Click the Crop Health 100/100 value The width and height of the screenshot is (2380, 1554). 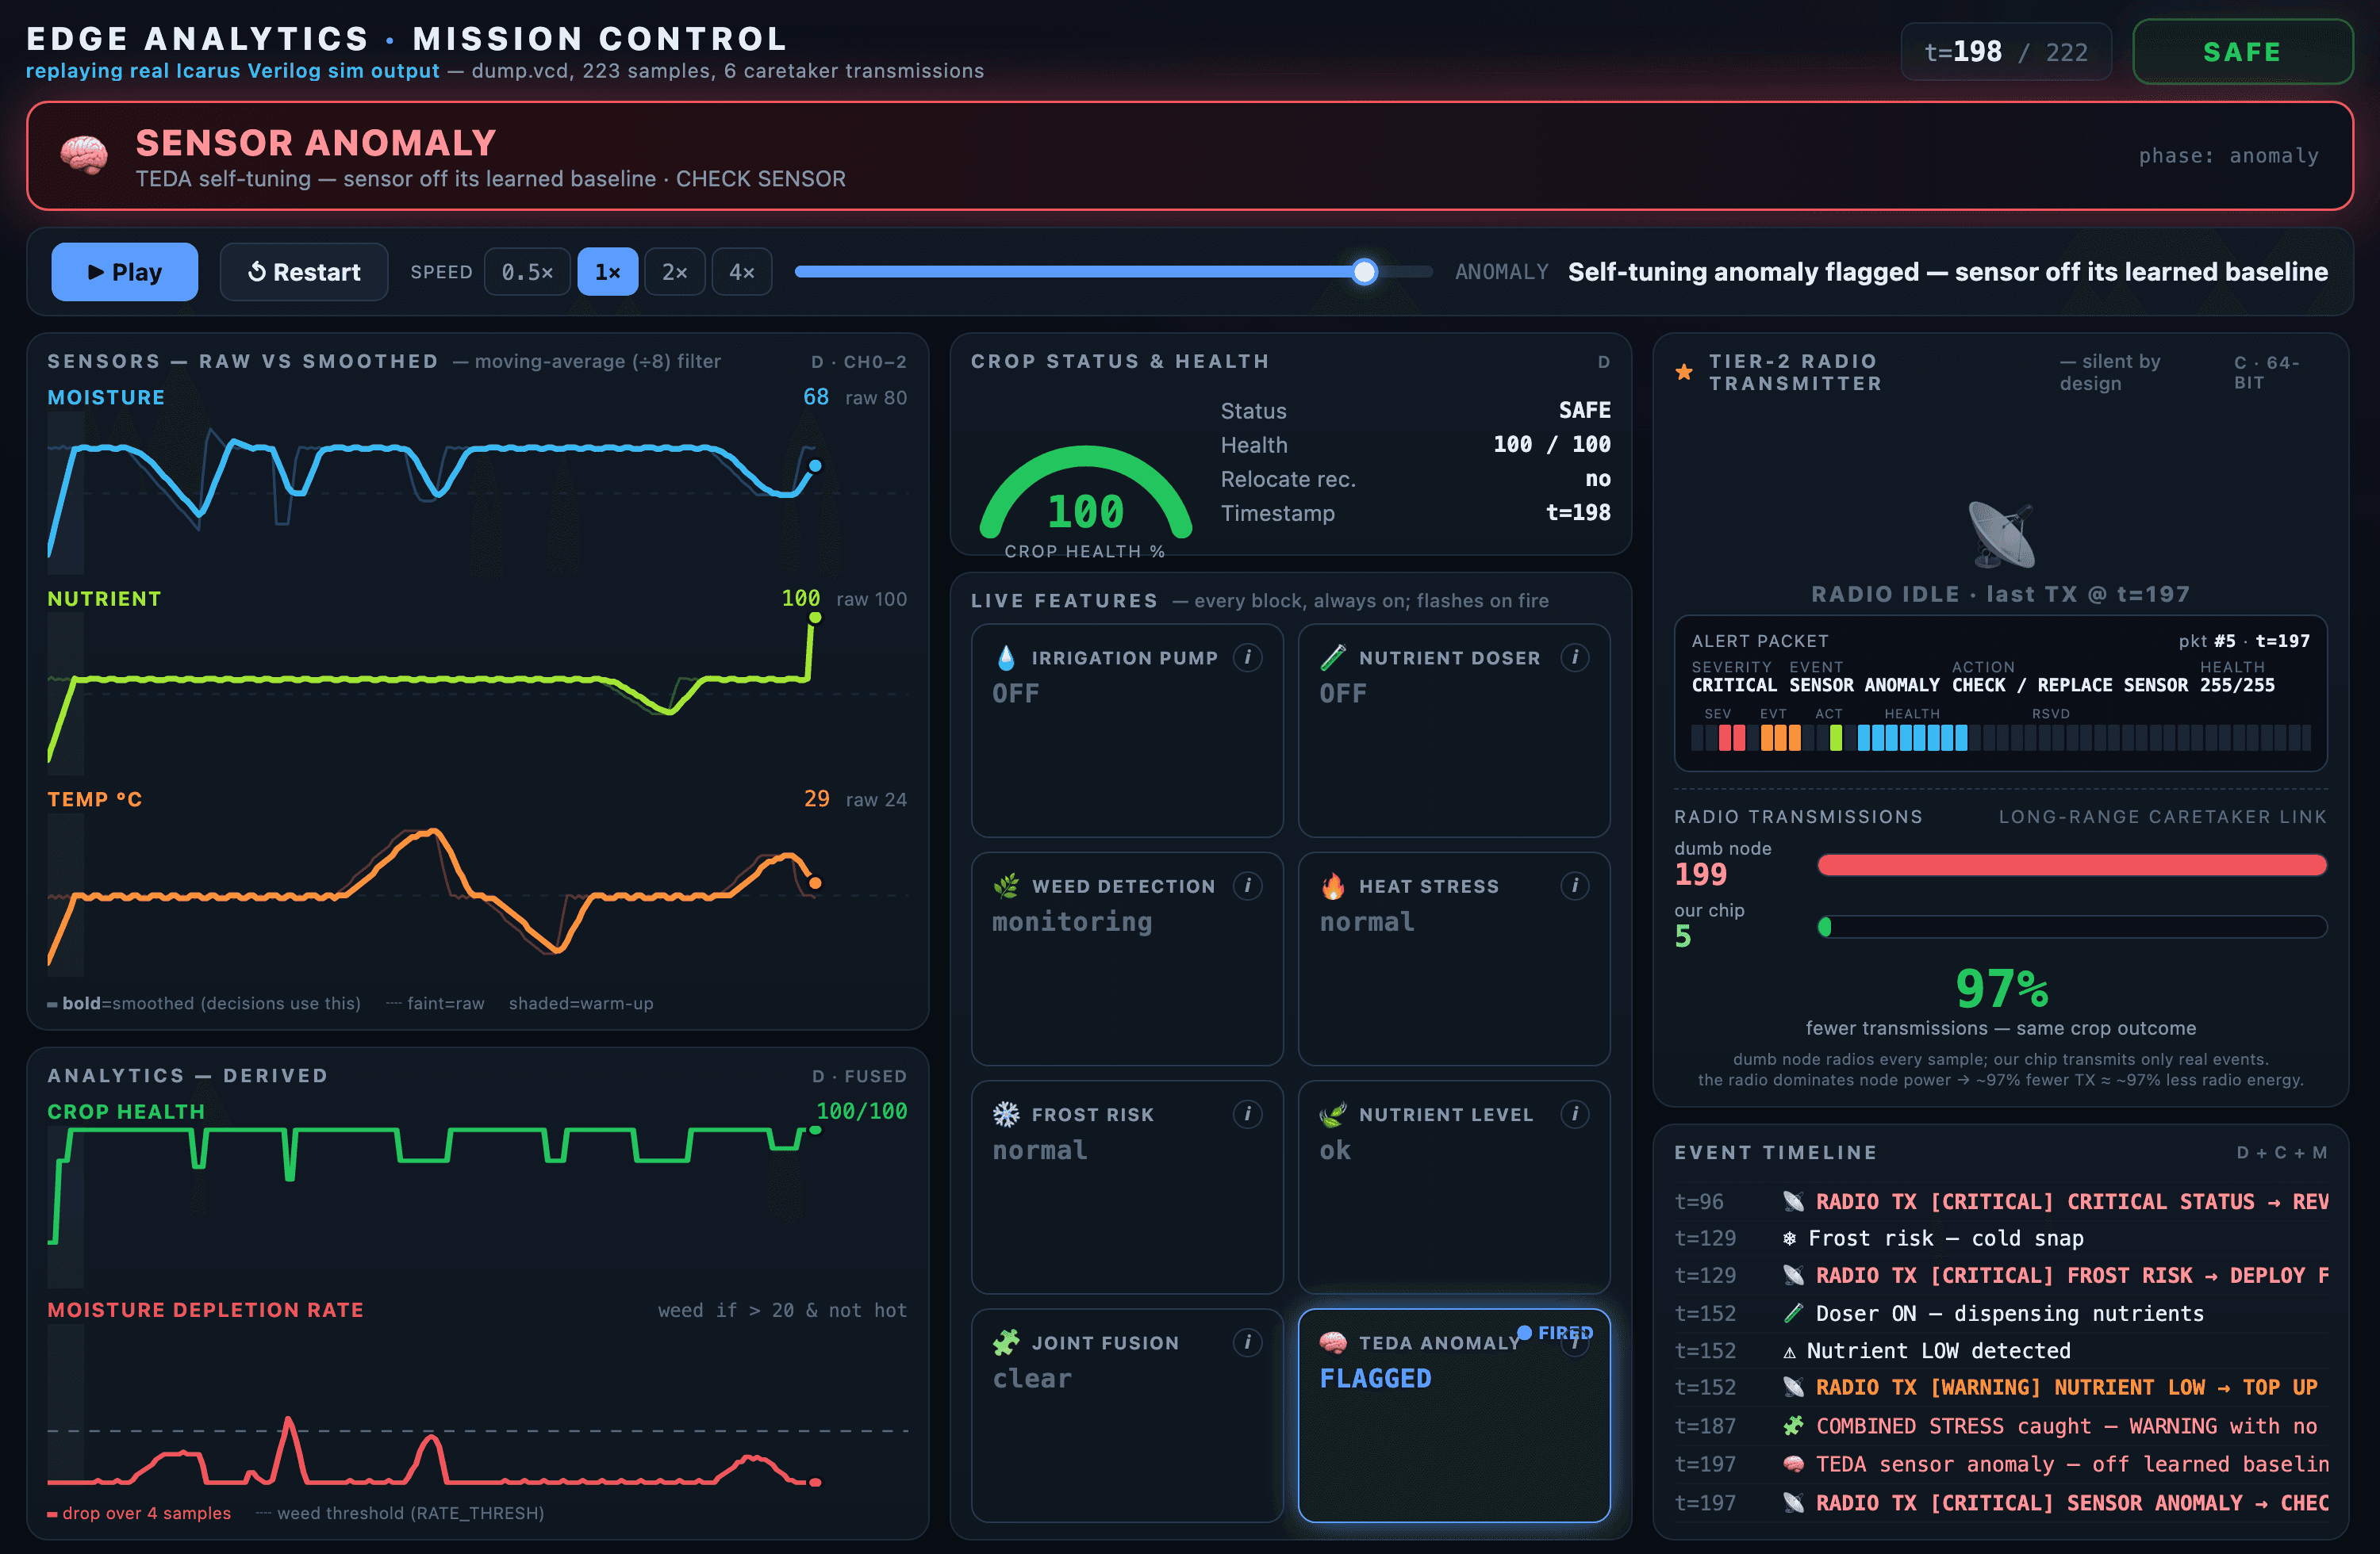(x=862, y=1112)
